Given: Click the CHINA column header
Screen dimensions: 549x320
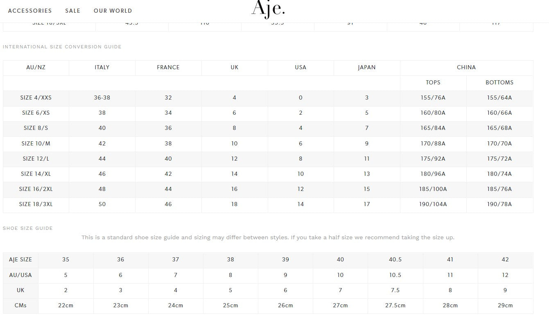Looking at the screenshot, I should 466,68.
